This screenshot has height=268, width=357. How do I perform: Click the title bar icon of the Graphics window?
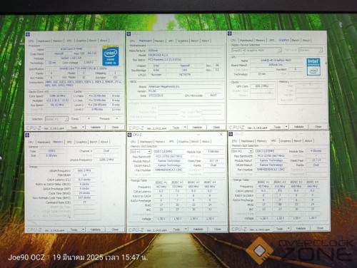[230, 33]
